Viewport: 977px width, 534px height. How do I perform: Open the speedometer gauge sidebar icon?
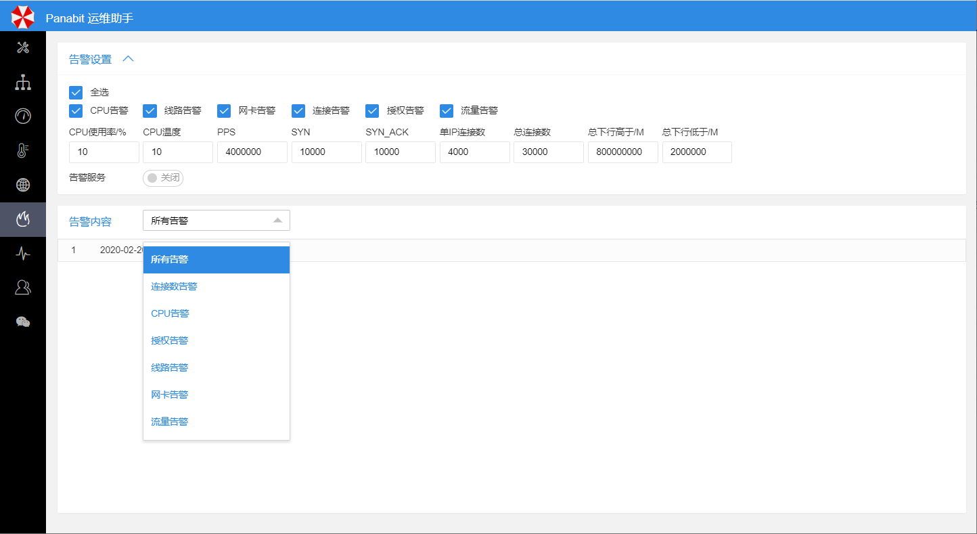coord(23,116)
